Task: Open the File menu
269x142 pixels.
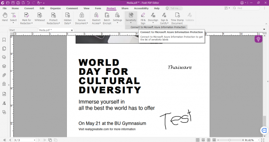Action: pyautogui.click(x=5, y=8)
